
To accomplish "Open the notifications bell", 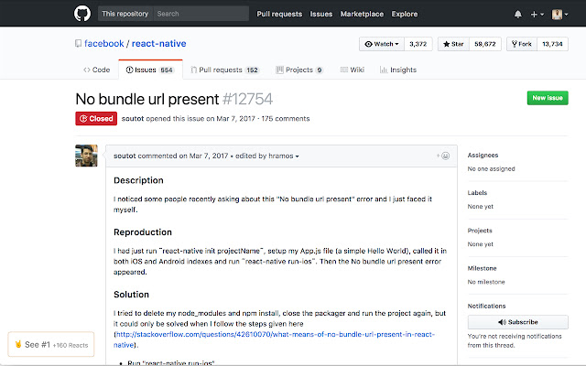I will [518, 15].
